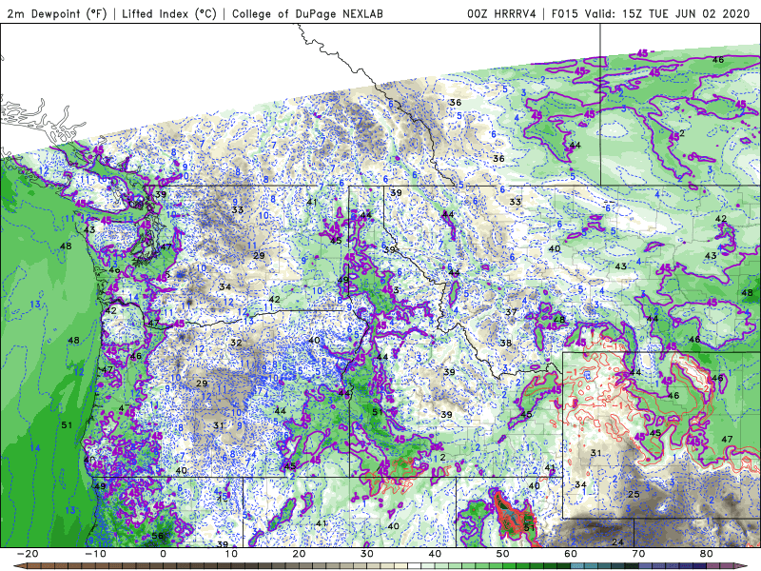Click the '80' color scale label
The image size is (761, 571).
(707, 554)
